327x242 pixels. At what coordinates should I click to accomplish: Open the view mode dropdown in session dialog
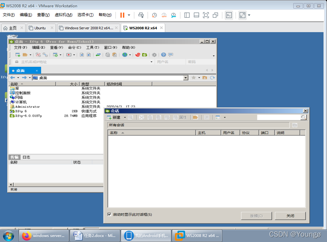225,117
